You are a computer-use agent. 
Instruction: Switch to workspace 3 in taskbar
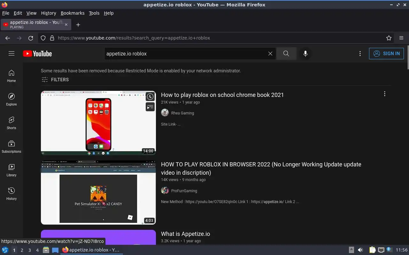(x=29, y=250)
